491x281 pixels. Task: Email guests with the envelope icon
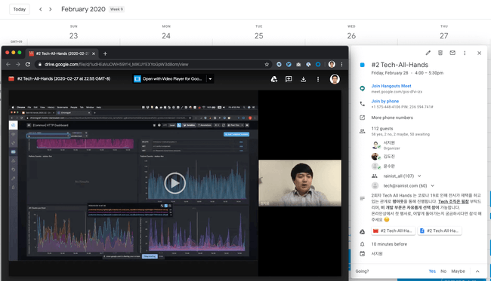[452, 53]
